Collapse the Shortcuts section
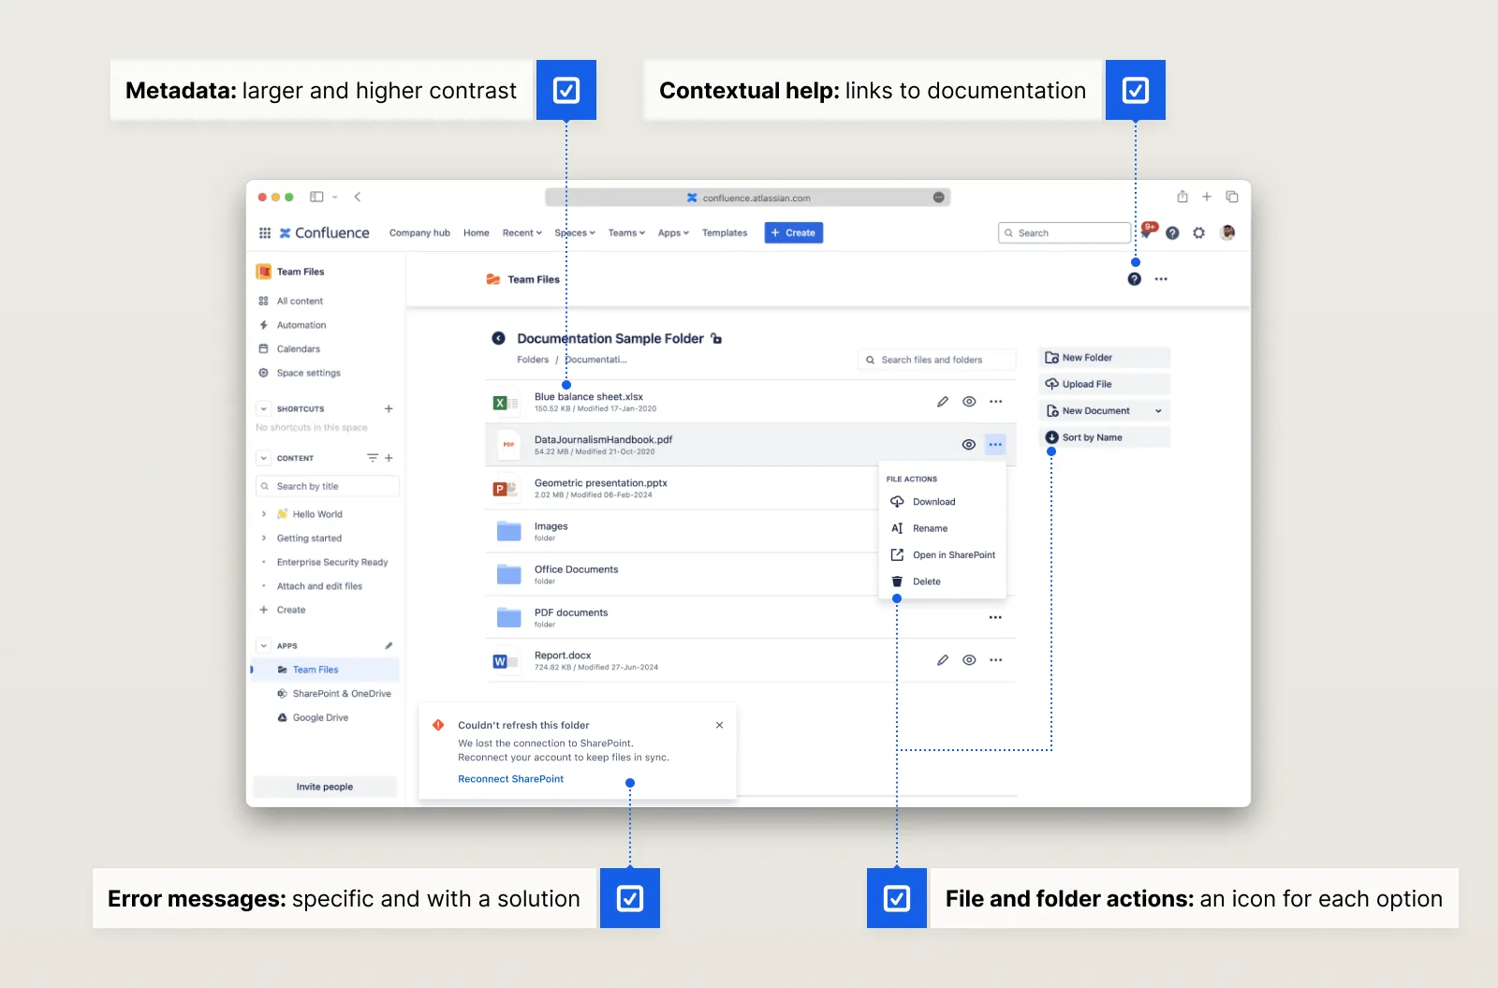 (264, 408)
